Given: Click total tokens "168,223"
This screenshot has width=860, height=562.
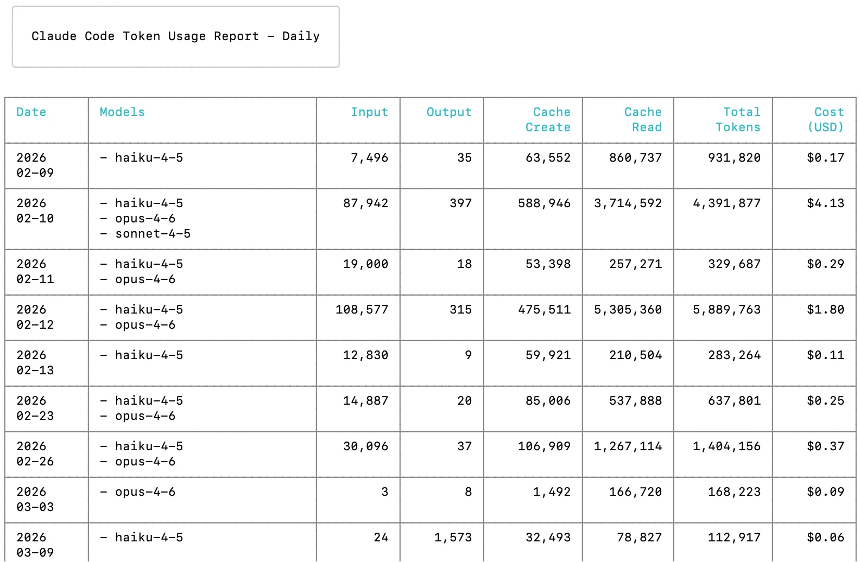Looking at the screenshot, I should 734,492.
